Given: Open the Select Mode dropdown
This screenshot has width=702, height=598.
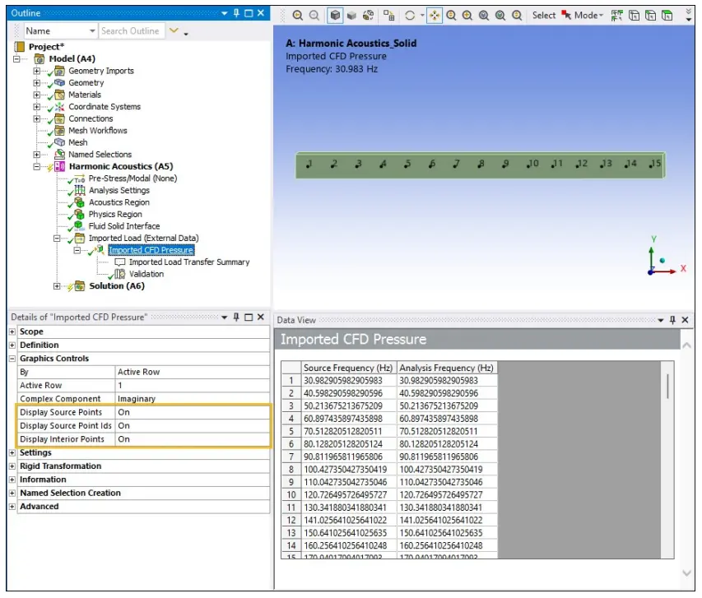Looking at the screenshot, I should 583,16.
